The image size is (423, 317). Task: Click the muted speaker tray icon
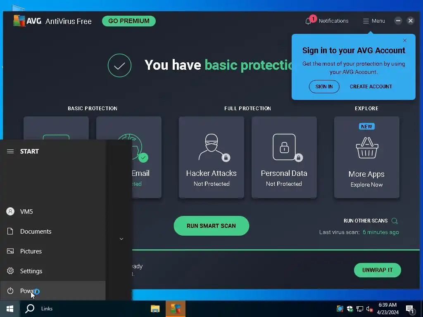369,309
